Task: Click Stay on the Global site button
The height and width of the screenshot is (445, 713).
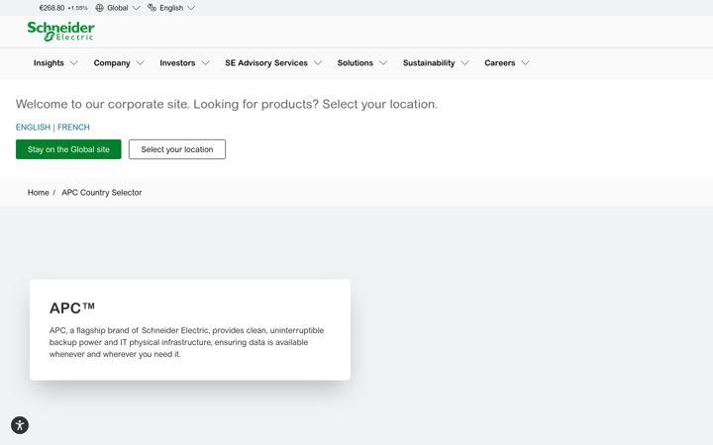Action: click(68, 149)
